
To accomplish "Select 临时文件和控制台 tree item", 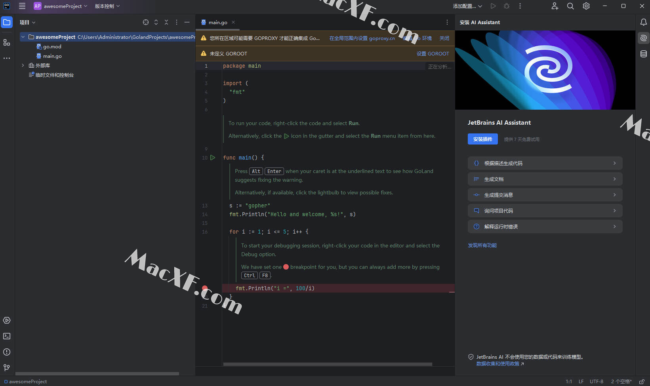I will [x=51, y=75].
